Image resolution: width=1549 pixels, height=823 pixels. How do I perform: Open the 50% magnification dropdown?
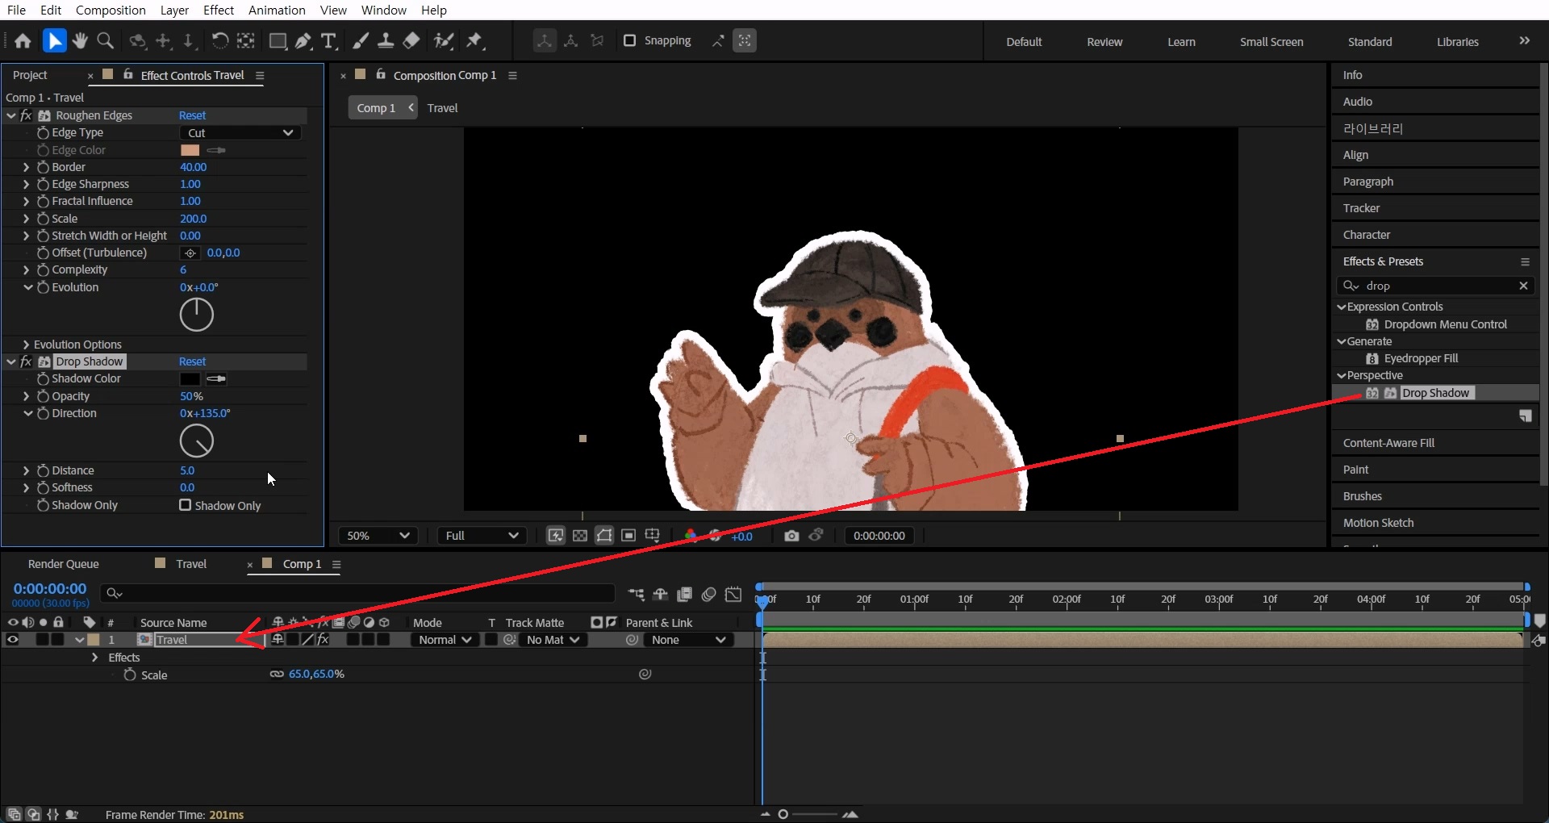click(377, 536)
